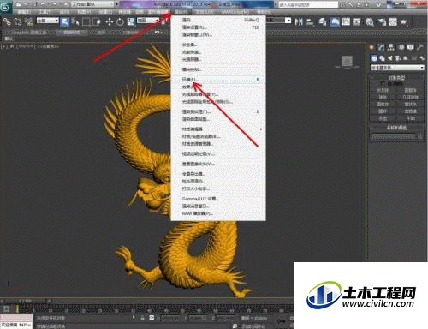
Task: Toggle the AutoGrid checkbox in Object Type
Action: [383, 83]
